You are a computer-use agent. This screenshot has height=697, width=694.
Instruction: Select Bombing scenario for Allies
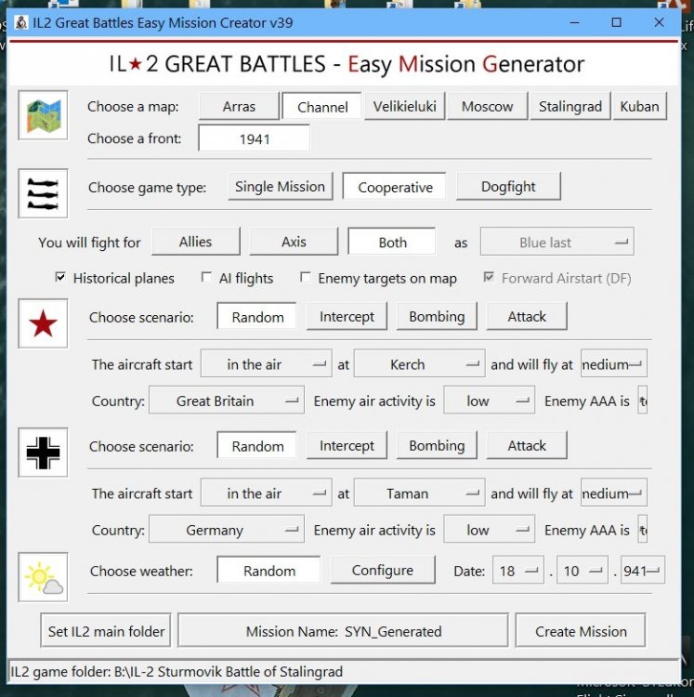pos(437,317)
